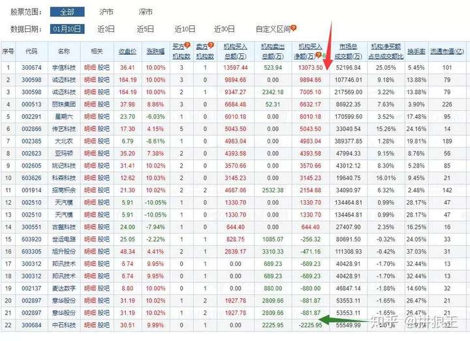Open 亚玛顿 stock name link
This screenshot has width=470, height=341.
pos(64,154)
